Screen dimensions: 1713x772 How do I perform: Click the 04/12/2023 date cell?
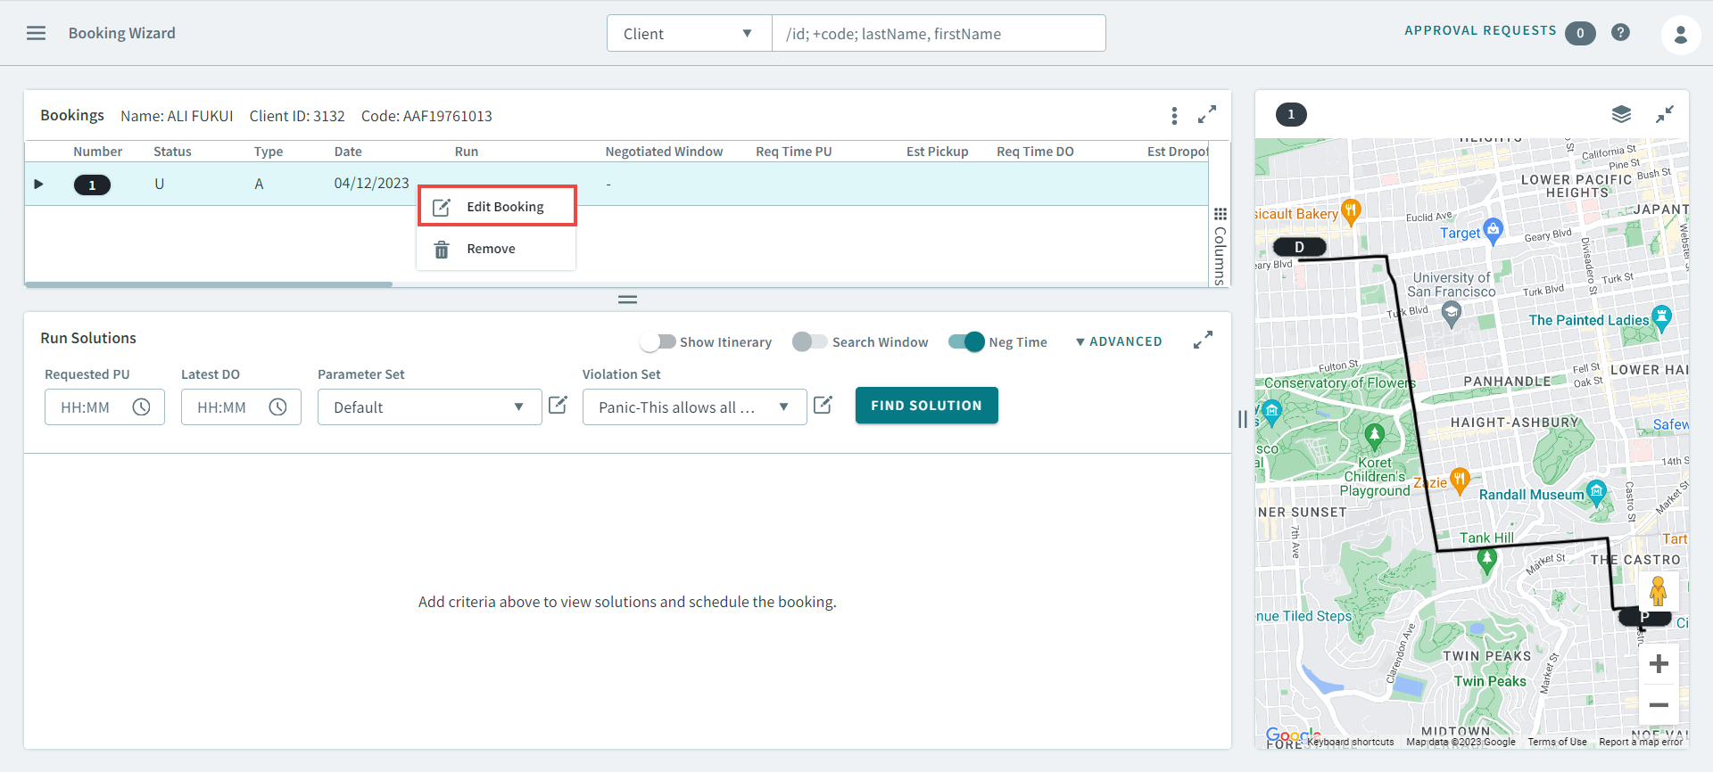371,183
